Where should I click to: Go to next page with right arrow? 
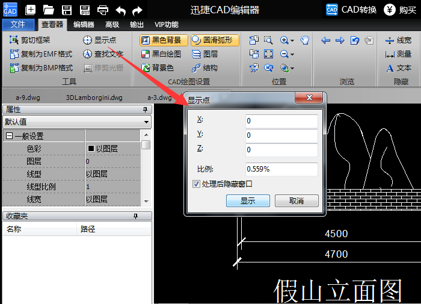(x=340, y=40)
